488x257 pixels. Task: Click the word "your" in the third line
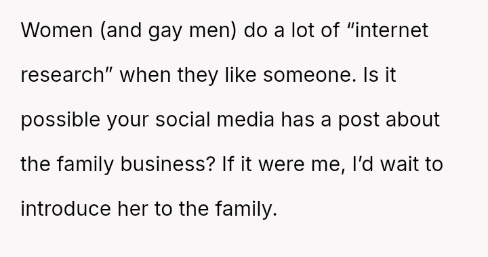click(128, 121)
